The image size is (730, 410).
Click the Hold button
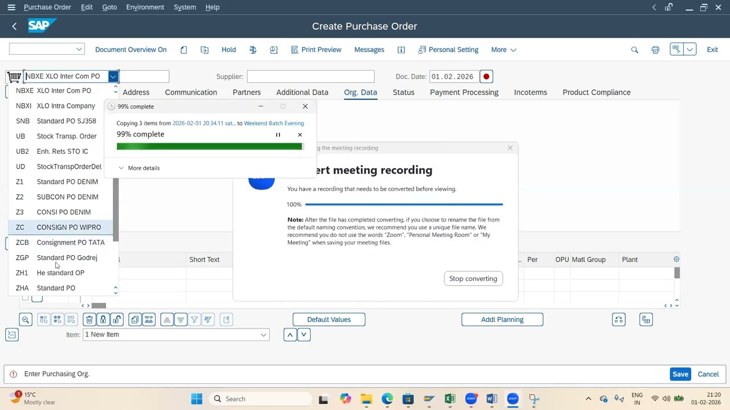coord(229,50)
